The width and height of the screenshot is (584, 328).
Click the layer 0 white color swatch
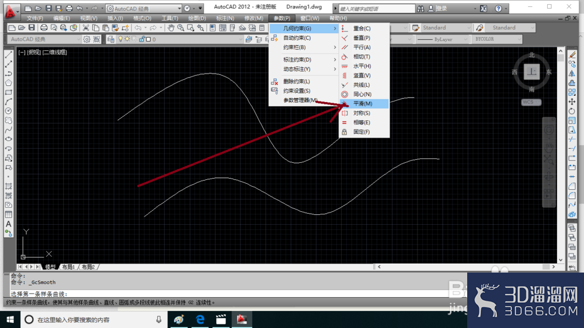click(x=148, y=39)
